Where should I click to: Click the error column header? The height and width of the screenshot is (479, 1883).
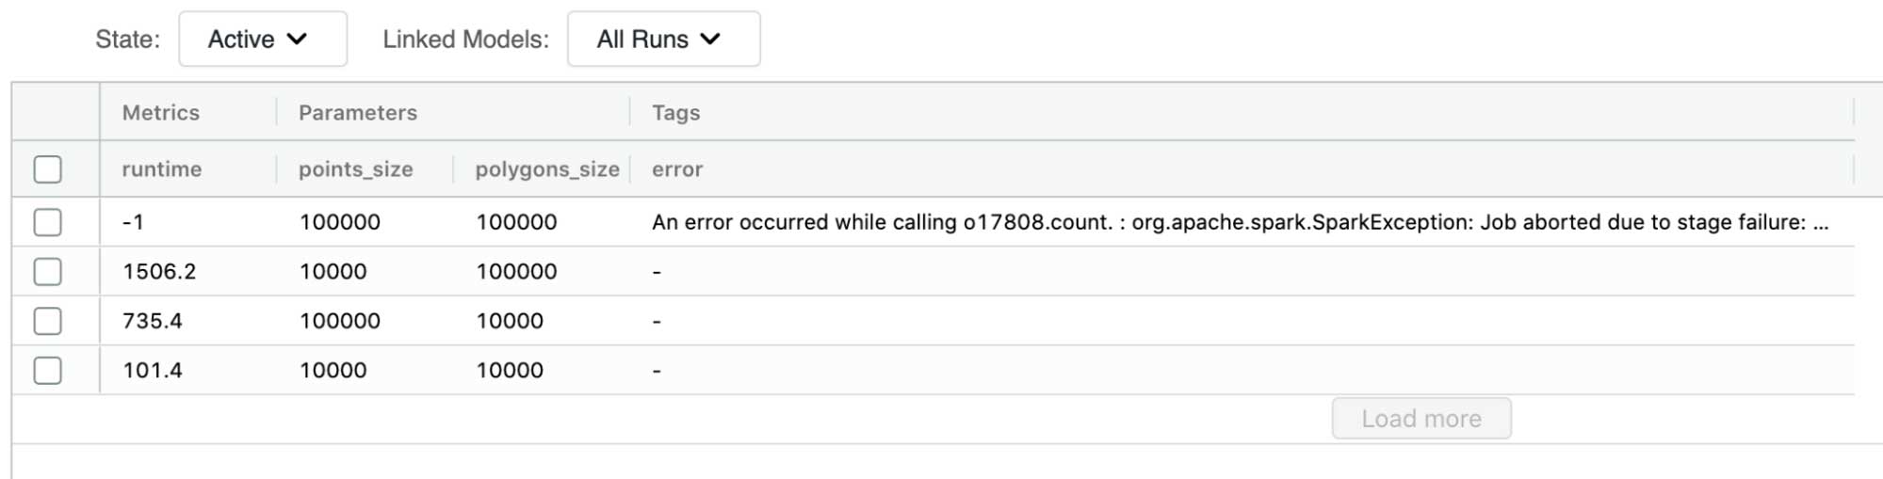[x=677, y=169]
